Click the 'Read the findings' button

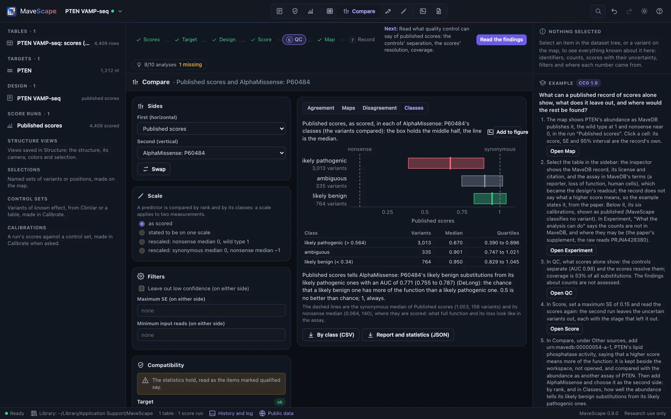point(501,40)
